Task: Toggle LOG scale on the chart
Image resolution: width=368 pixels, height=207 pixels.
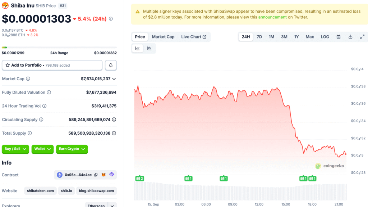Action: (325, 37)
